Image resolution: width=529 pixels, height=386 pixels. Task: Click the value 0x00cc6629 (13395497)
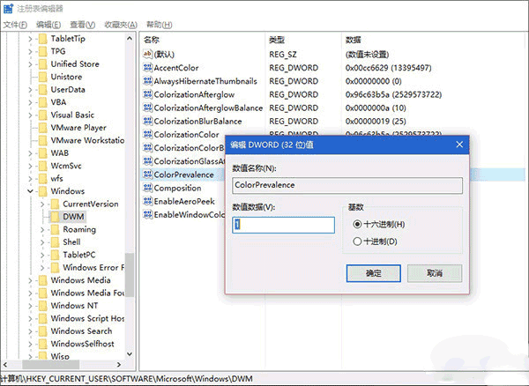[388, 68]
